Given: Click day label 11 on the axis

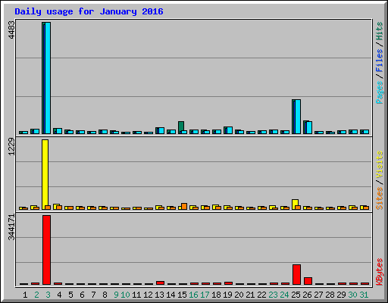Looking at the screenshot, I should click(x=136, y=295).
